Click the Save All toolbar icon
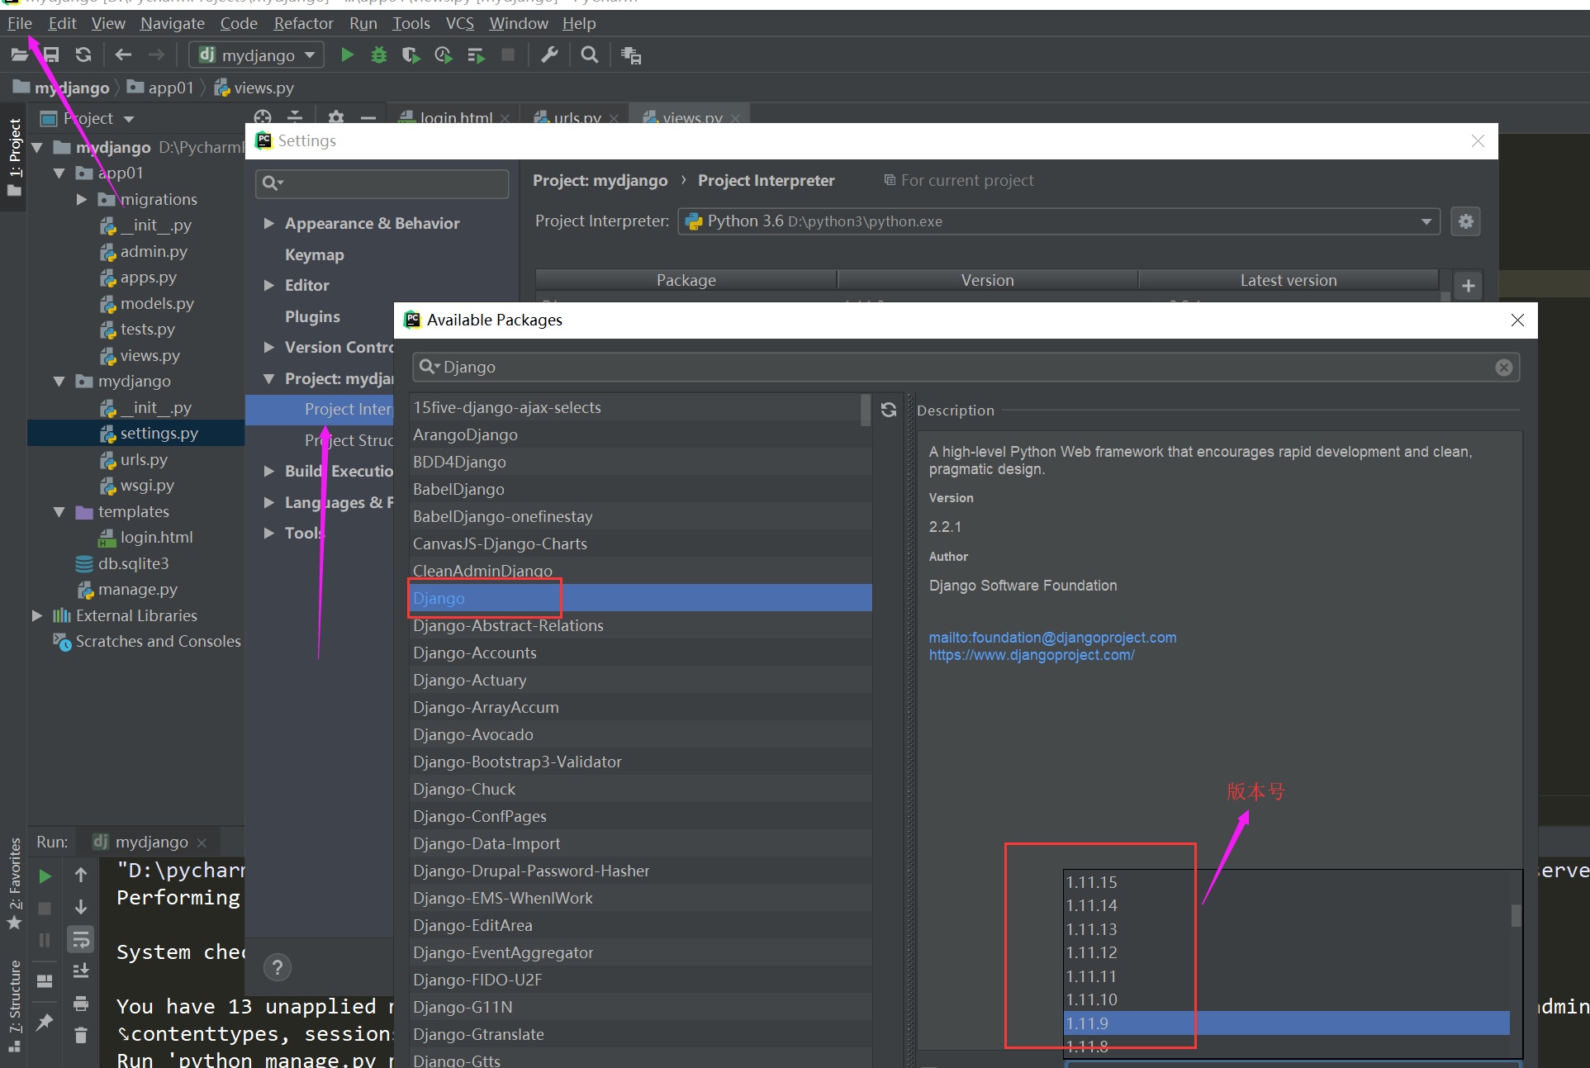The image size is (1590, 1068). [x=51, y=55]
